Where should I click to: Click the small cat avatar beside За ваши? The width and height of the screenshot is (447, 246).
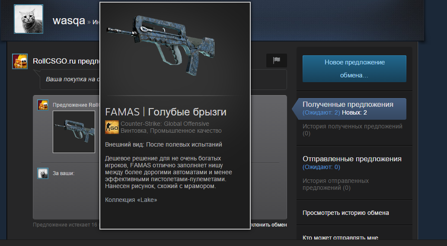tap(43, 173)
